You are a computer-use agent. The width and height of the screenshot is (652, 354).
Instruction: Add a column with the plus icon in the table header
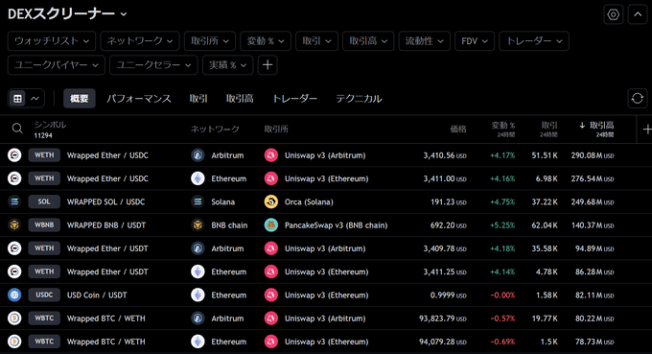pos(647,130)
